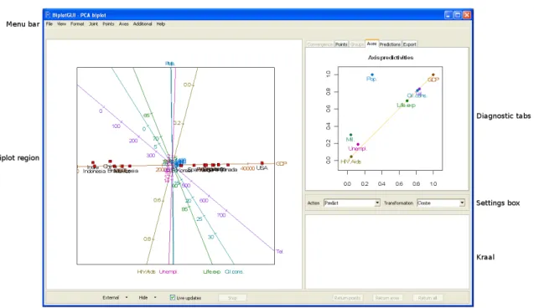Open the Axes menu in the menu bar
The width and height of the screenshot is (534, 308).
(123, 24)
